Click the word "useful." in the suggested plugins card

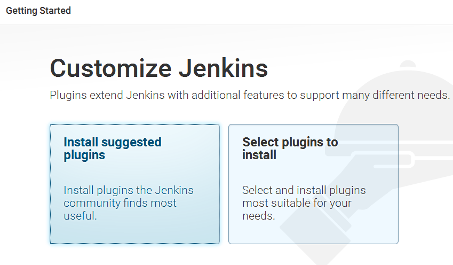coord(81,216)
